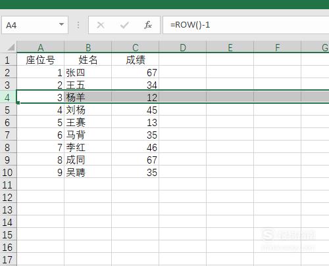The height and width of the screenshot is (266, 329).
Task: Select seat number cell for 刘杨
Action: [x=41, y=110]
